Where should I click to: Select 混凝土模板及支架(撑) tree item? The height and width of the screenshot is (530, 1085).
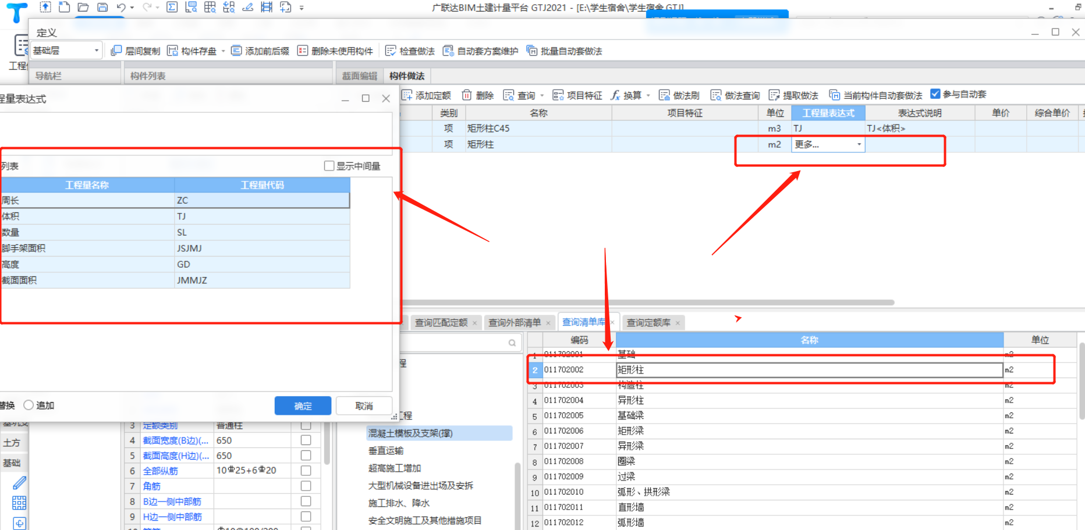point(410,433)
